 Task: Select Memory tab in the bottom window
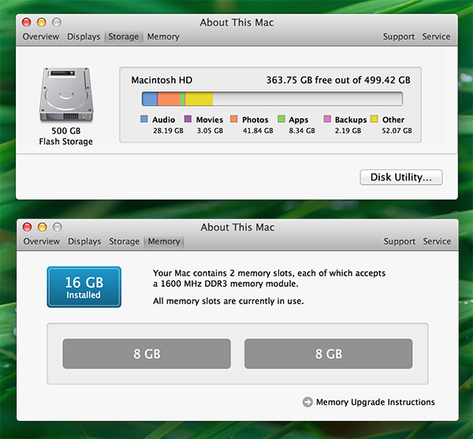click(164, 241)
